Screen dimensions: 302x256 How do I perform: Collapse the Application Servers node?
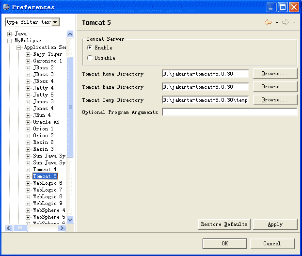coord(18,48)
